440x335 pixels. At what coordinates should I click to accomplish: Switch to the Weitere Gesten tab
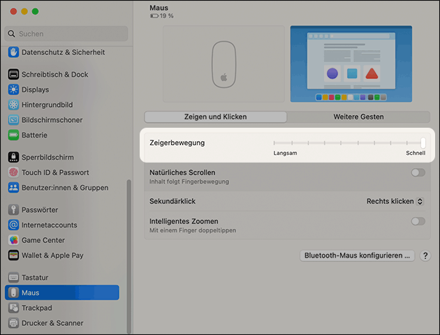point(358,117)
